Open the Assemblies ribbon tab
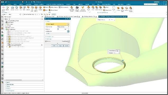This screenshot has height=95, width=168. (28, 4)
